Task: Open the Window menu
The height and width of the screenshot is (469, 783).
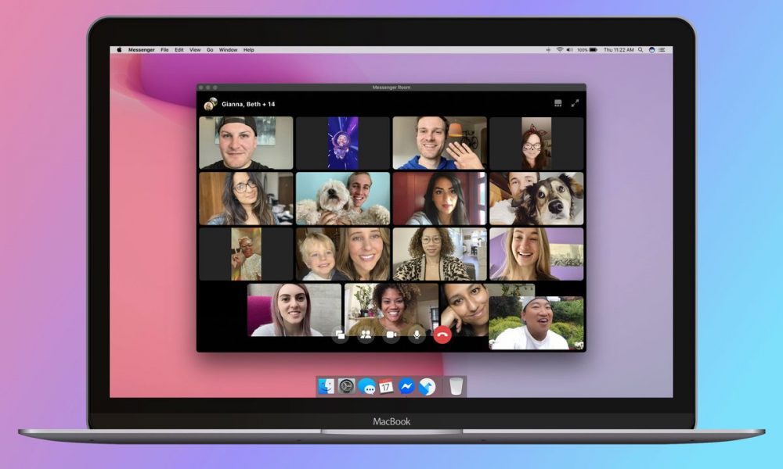Action: coord(228,50)
